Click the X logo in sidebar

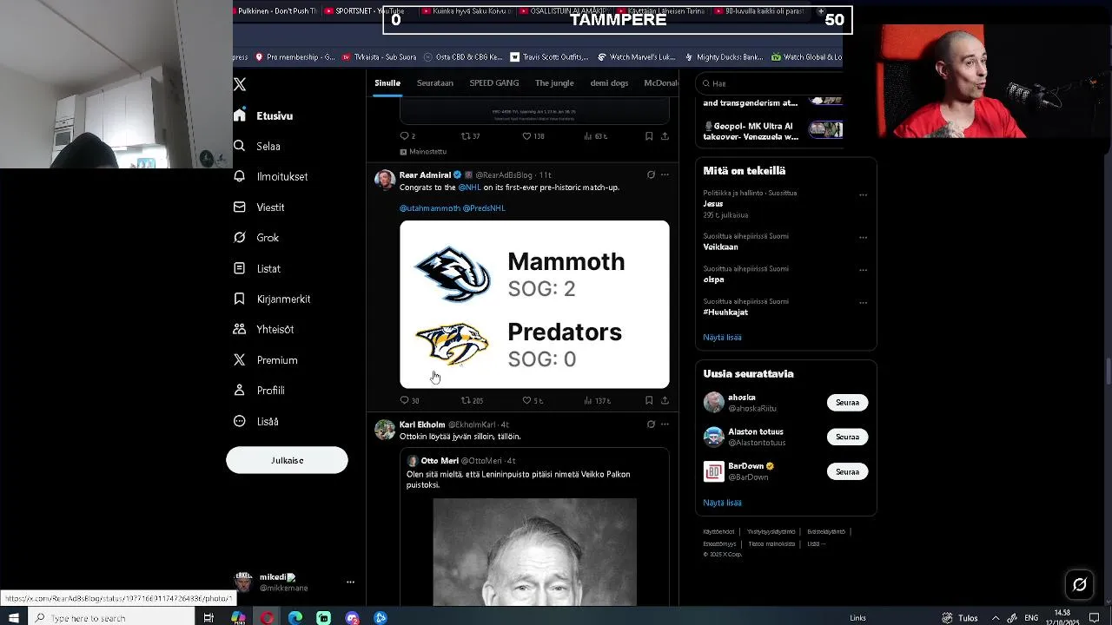coord(240,84)
